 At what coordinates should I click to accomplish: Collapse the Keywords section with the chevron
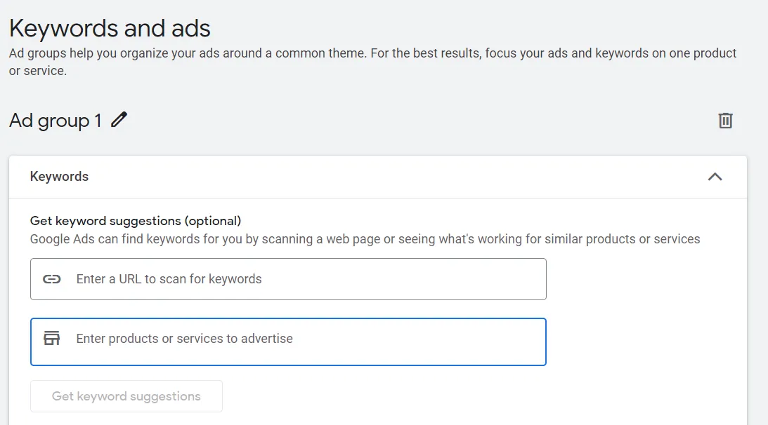point(715,177)
